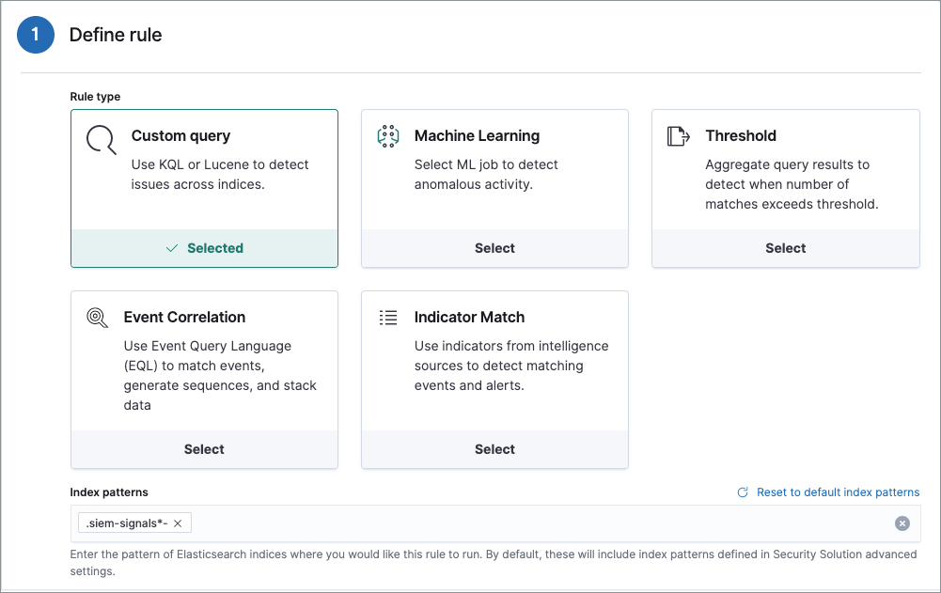The height and width of the screenshot is (593, 941).
Task: Click the Machine Learning icon
Action: (387, 135)
